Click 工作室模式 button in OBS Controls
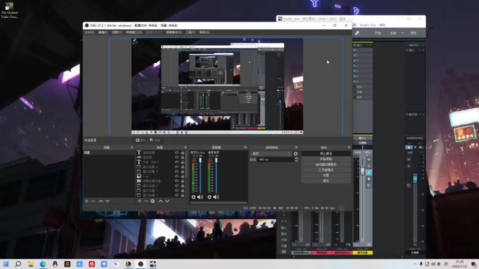 (326, 170)
